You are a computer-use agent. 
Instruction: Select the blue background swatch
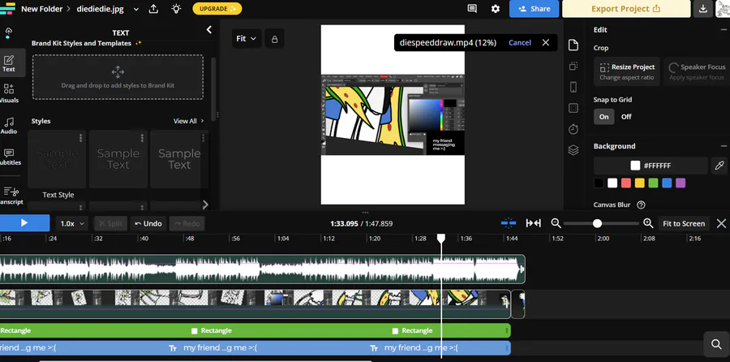tap(667, 183)
